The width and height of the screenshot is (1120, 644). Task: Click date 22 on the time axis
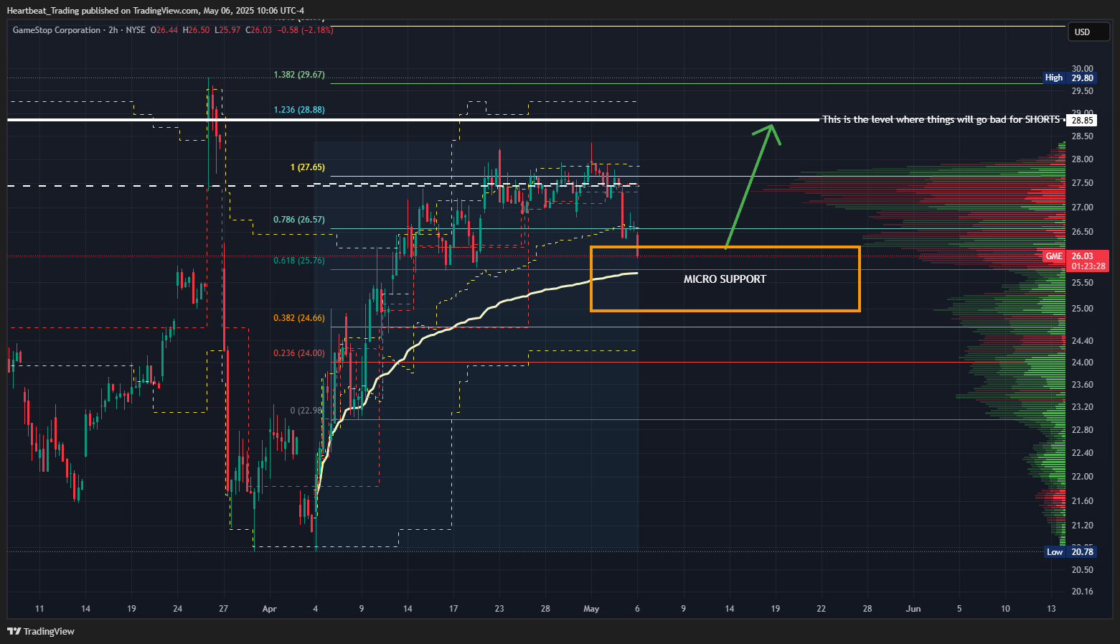[822, 609]
